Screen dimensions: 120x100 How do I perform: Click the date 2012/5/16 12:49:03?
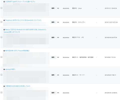111,93
